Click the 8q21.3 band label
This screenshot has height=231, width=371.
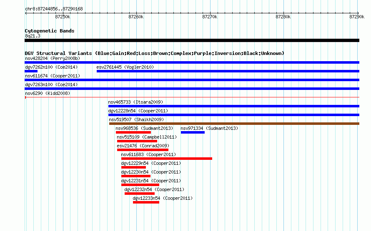coord(33,36)
